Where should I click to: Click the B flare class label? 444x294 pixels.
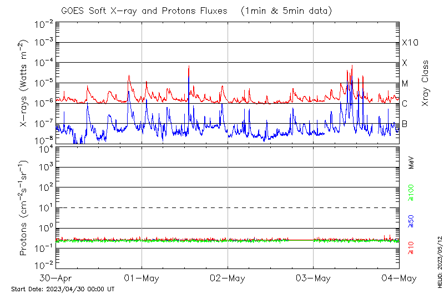click(405, 124)
